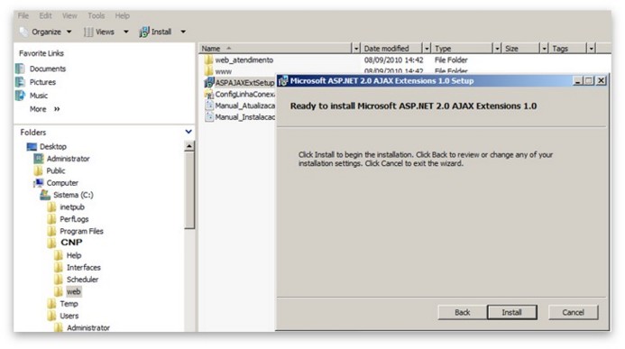Click the Pictures icon in Favorite Links
The image size is (625, 349).
[20, 82]
